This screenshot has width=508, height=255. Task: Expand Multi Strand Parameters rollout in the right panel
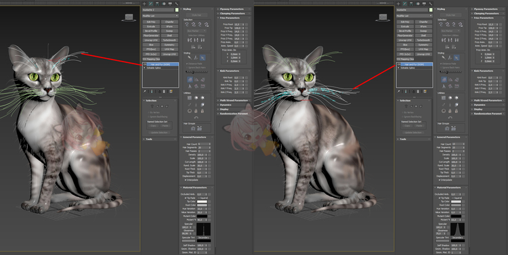click(x=487, y=100)
